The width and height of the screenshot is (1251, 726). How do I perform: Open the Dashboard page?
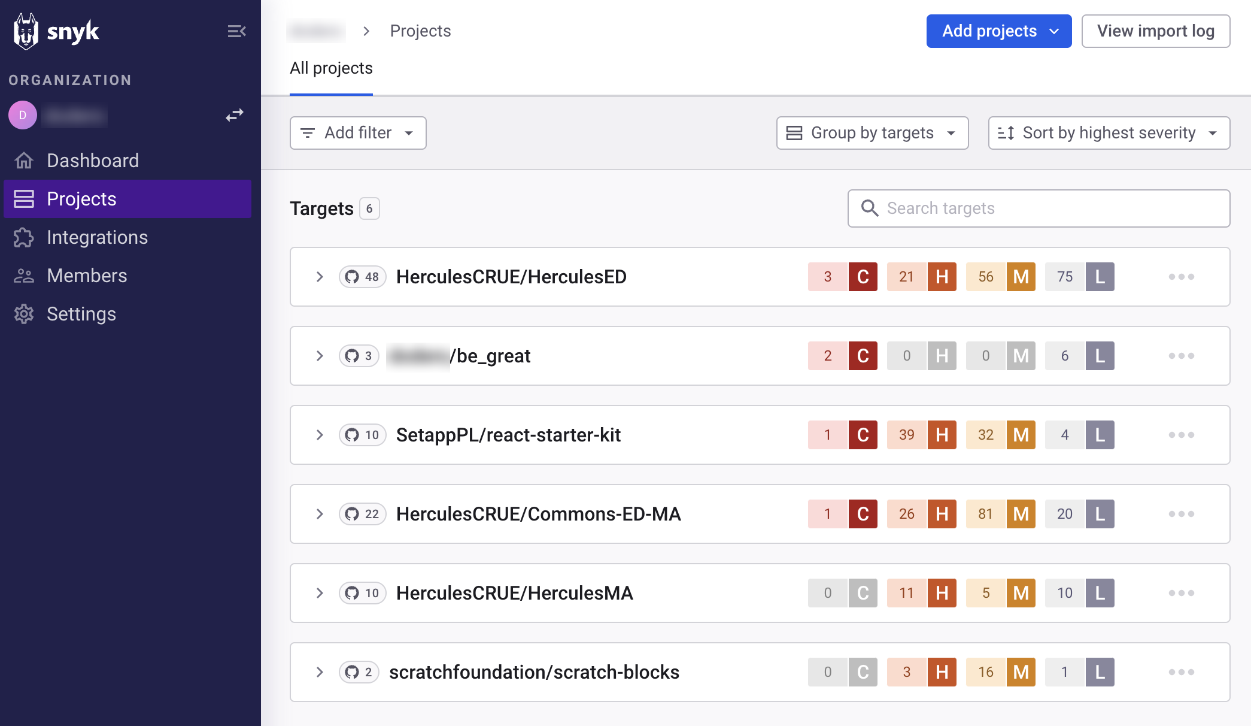coord(127,161)
